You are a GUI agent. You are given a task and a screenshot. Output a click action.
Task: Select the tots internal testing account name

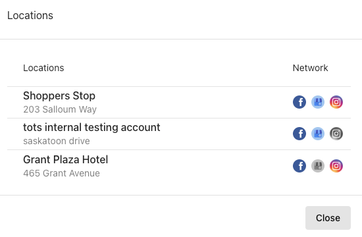pyautogui.click(x=91, y=127)
